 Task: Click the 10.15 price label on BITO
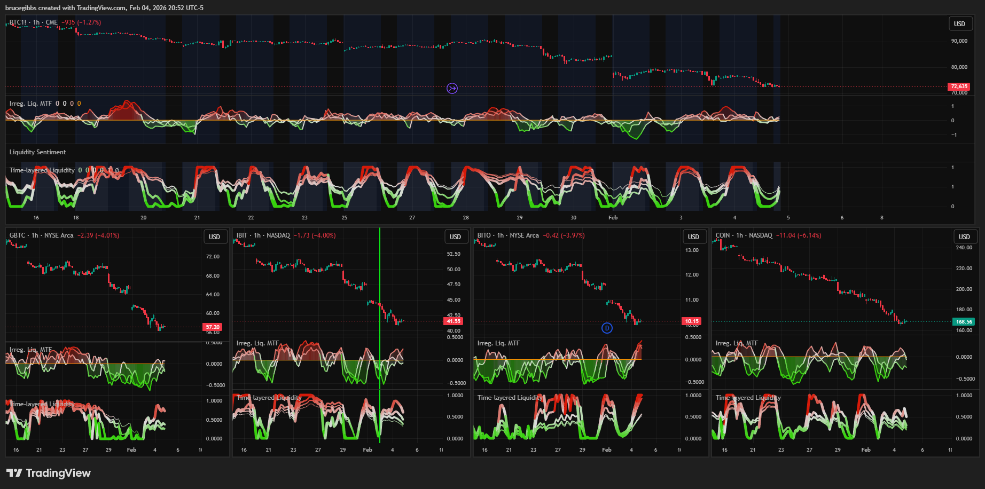692,321
